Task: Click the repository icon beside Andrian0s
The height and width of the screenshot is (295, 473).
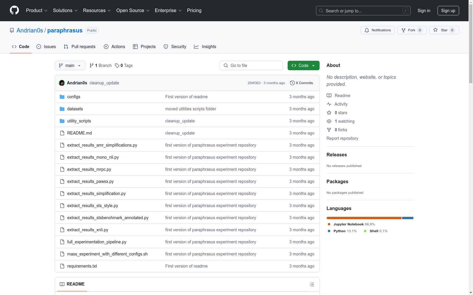Action: pos(12,30)
